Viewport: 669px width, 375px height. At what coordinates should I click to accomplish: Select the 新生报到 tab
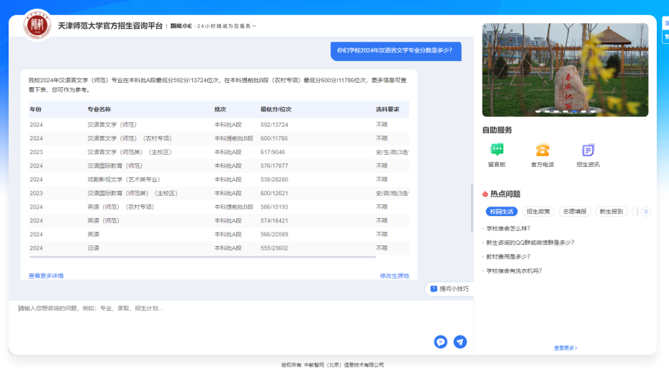(611, 212)
